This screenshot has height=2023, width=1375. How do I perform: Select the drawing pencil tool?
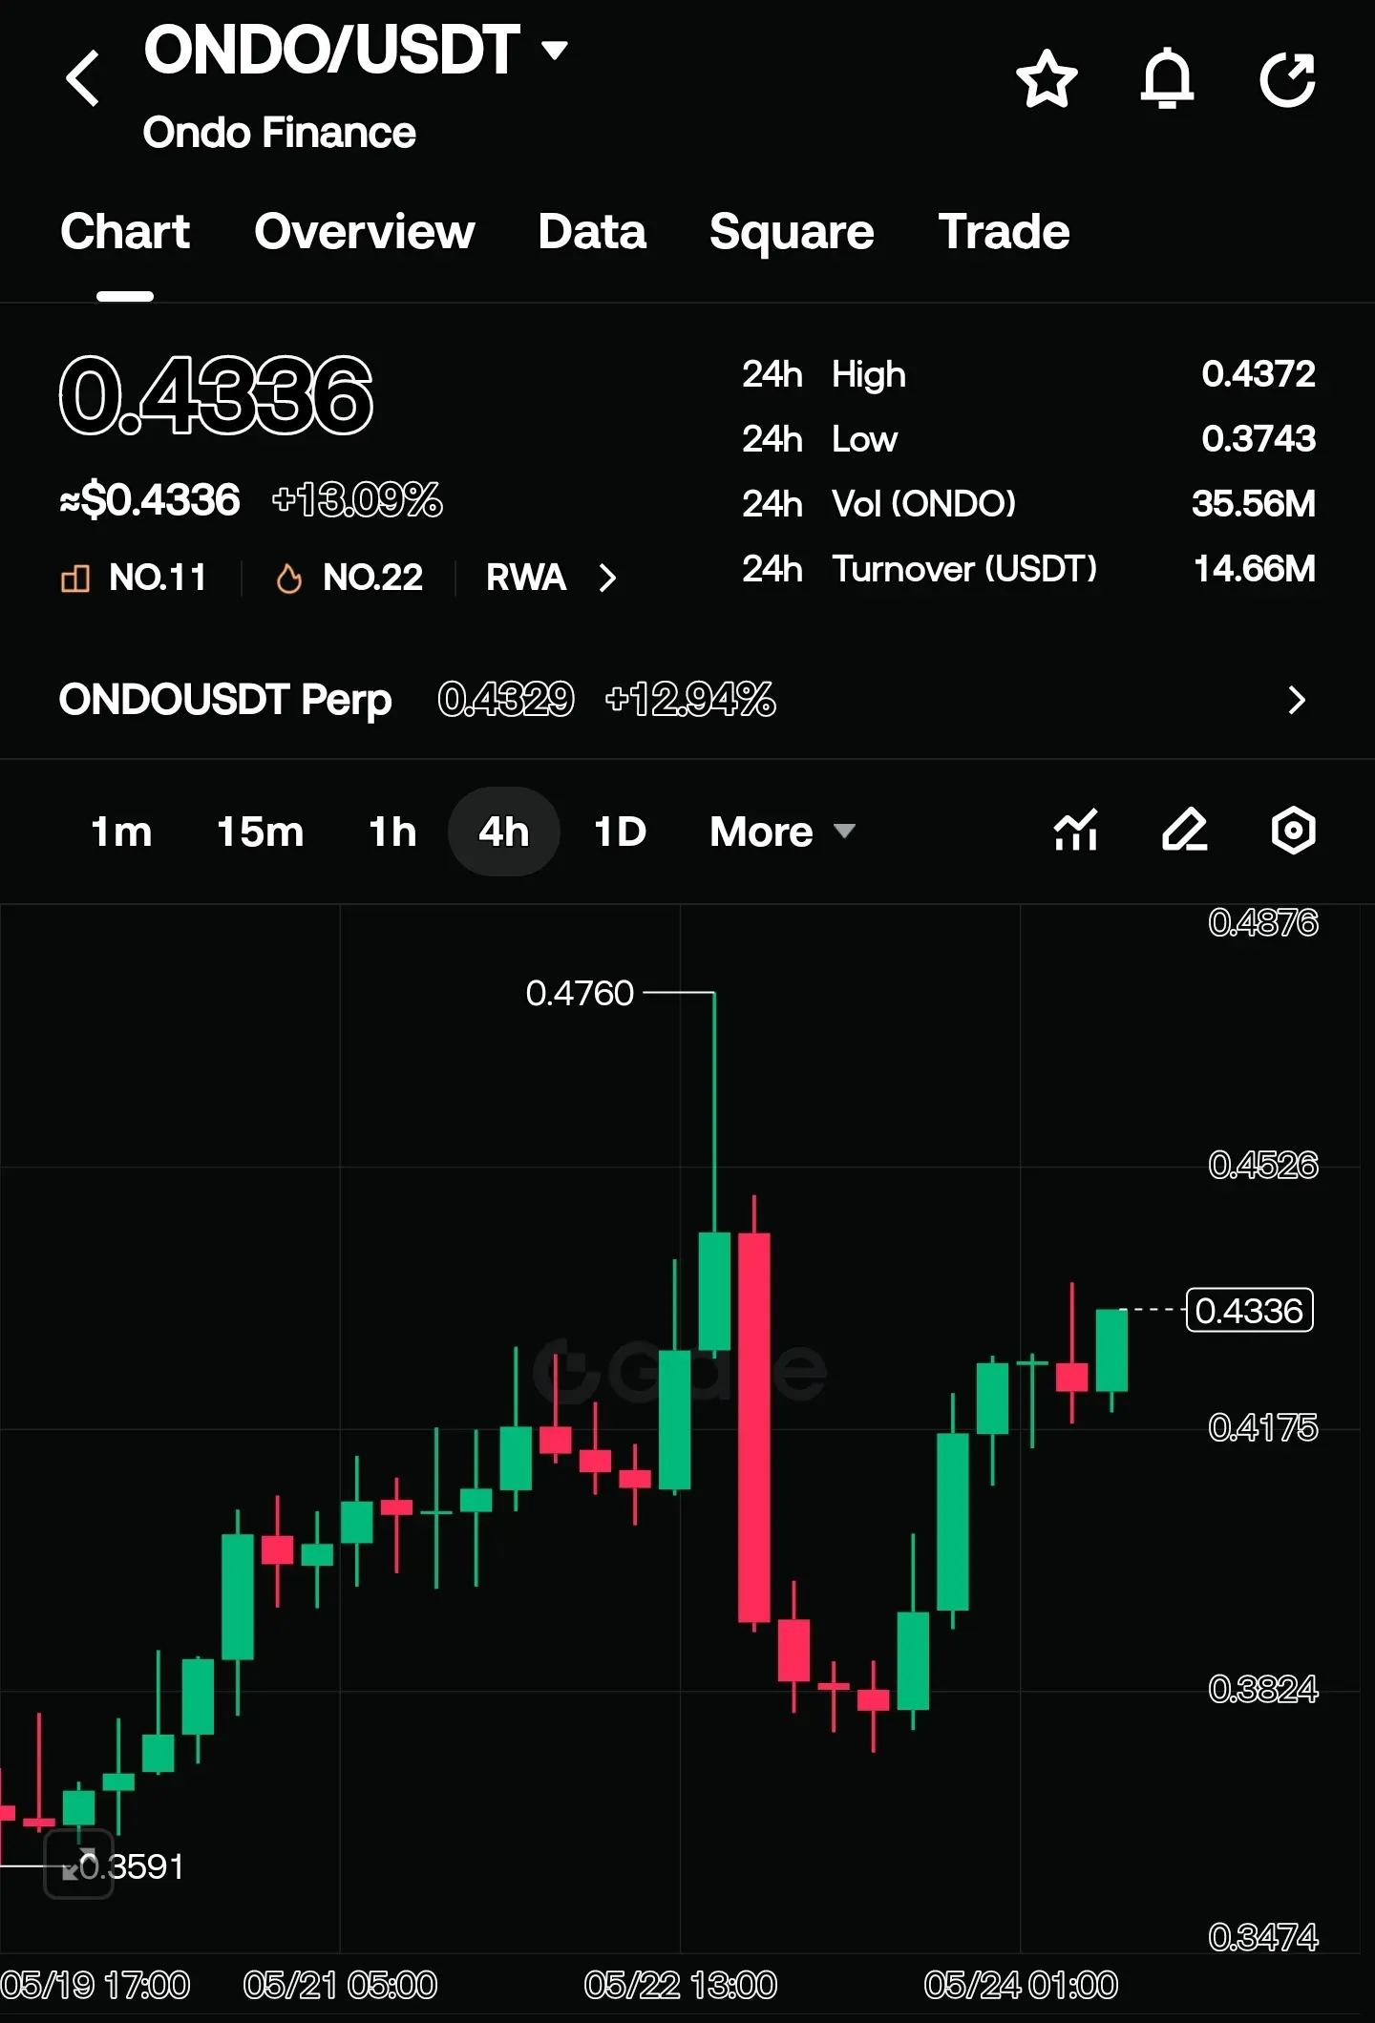point(1184,830)
